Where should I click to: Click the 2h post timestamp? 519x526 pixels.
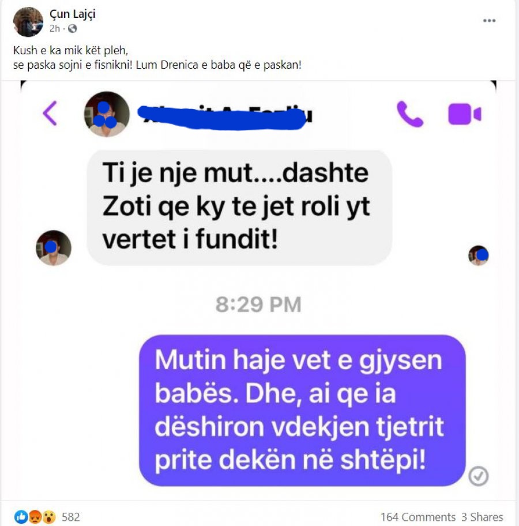point(55,29)
